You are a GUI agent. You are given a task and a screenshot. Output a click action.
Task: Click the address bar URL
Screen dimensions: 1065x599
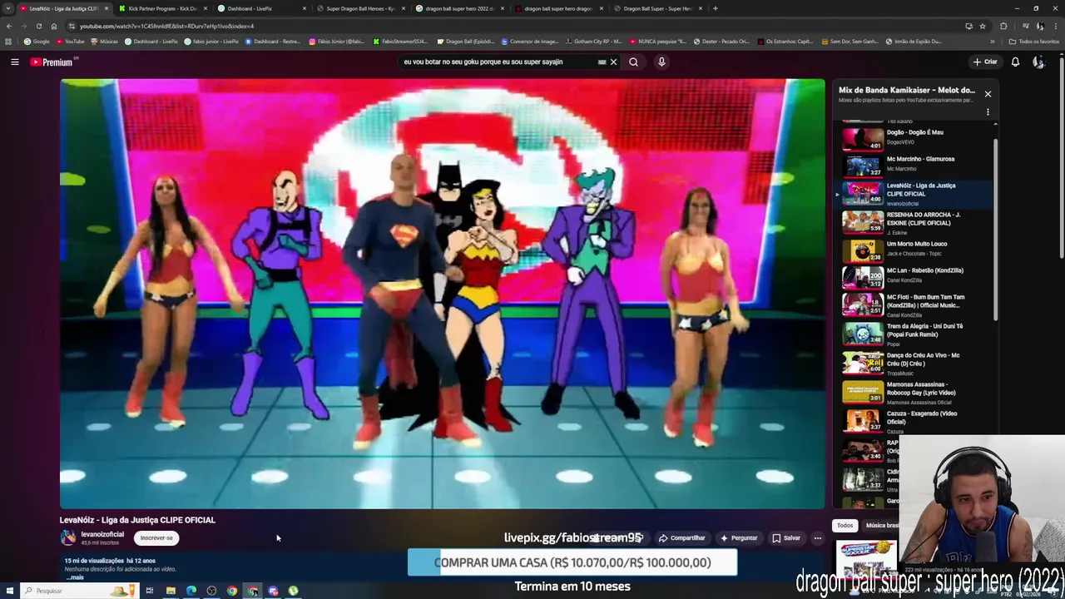[x=166, y=26]
